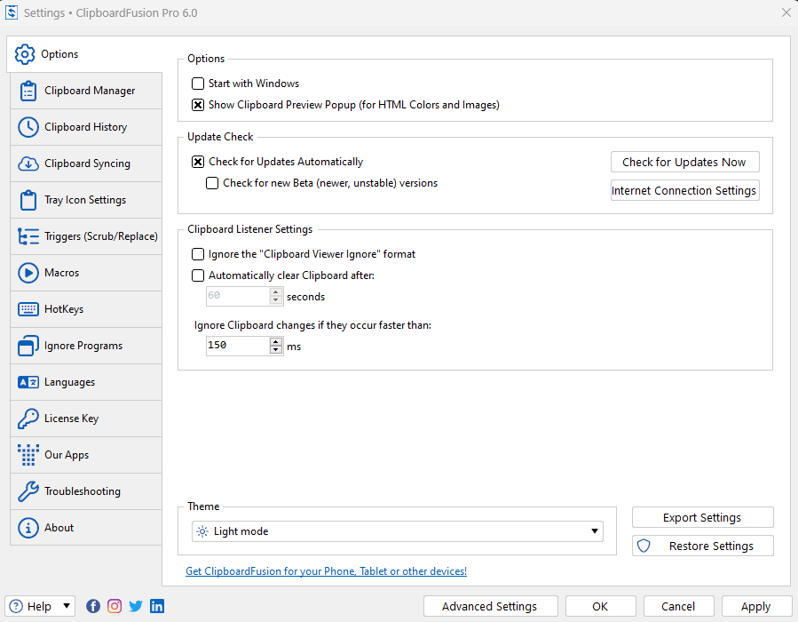Enable checking for new Beta versions

pos(212,183)
